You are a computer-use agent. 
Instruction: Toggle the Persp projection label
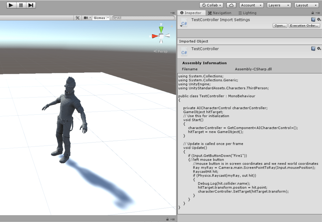[161, 51]
